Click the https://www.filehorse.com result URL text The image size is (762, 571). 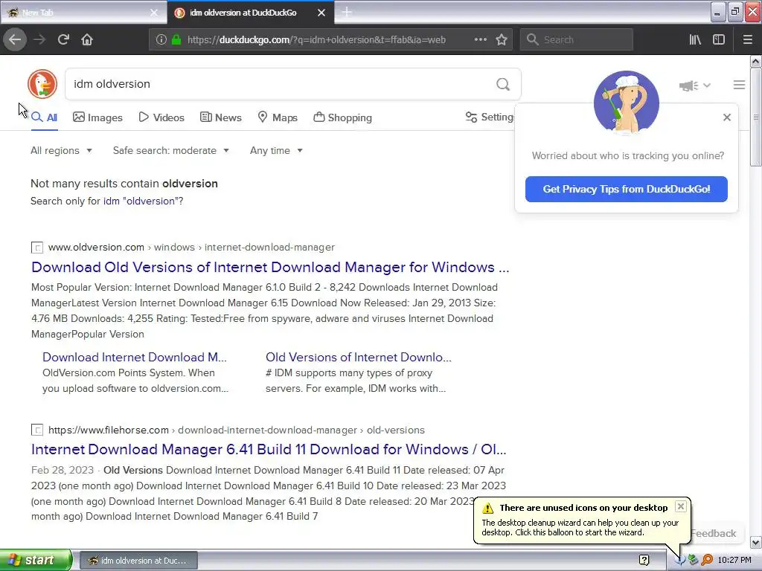(109, 430)
